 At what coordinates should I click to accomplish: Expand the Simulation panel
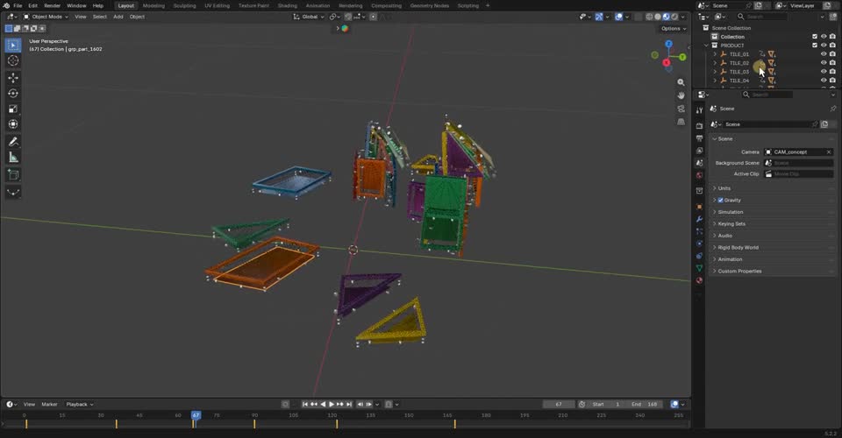[772, 212]
